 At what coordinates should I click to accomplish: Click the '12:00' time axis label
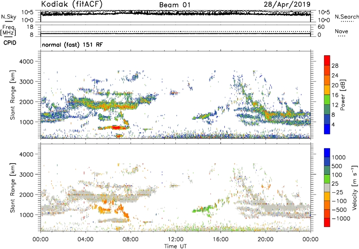tap(175, 240)
